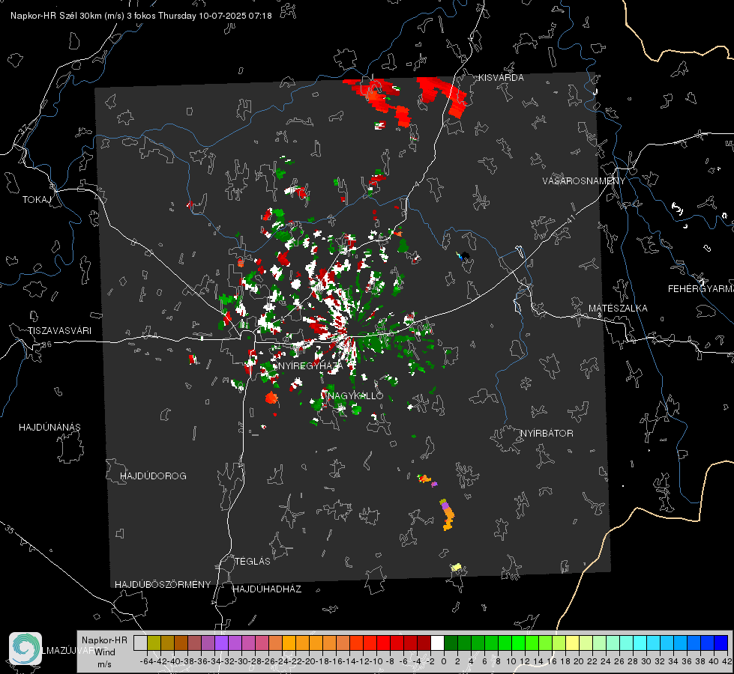Screen dimensions: 734x674
Task: Select the HAJDÚBÖSZÖRMÉNY label
Action: click(x=163, y=584)
